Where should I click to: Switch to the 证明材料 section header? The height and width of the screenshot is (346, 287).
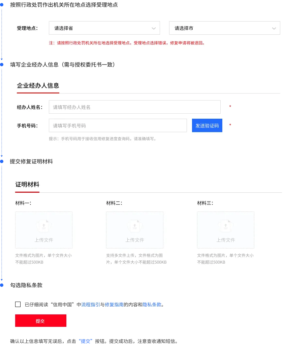coord(27,184)
